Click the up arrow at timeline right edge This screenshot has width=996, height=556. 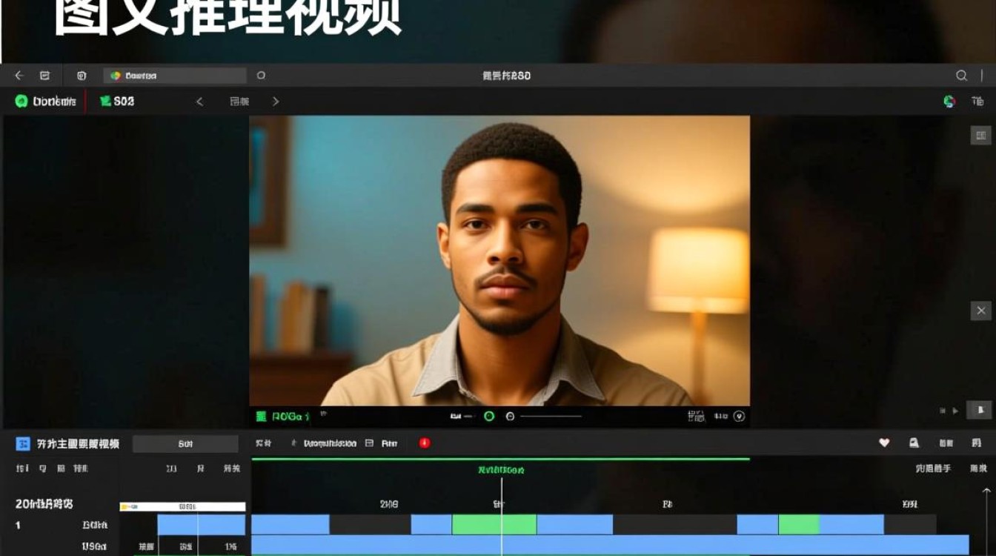(x=986, y=492)
